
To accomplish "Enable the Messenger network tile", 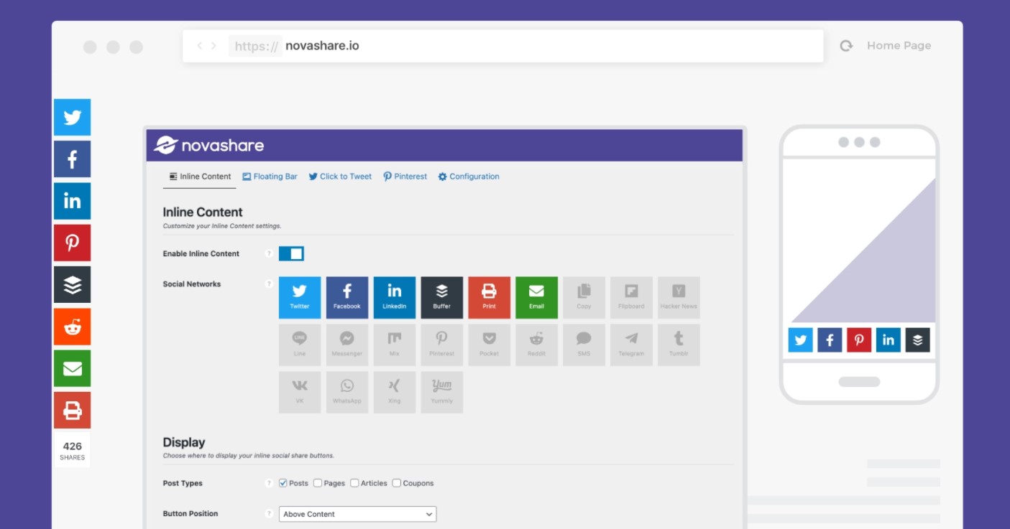I will click(x=347, y=345).
